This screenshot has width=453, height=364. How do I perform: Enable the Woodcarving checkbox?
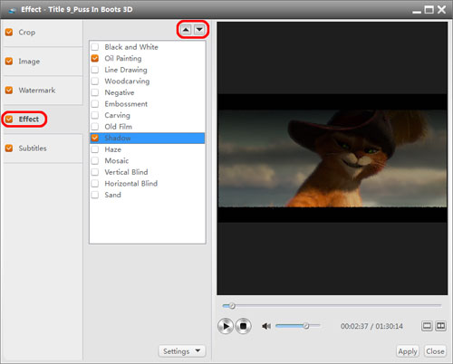click(95, 81)
